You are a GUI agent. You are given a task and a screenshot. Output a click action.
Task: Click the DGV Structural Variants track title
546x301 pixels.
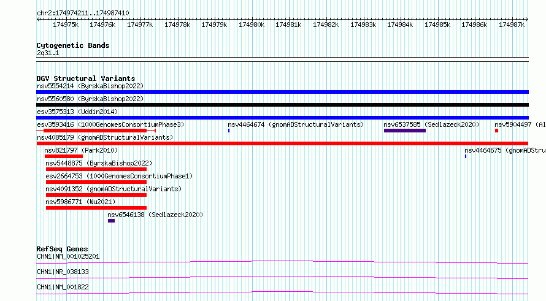coord(86,78)
